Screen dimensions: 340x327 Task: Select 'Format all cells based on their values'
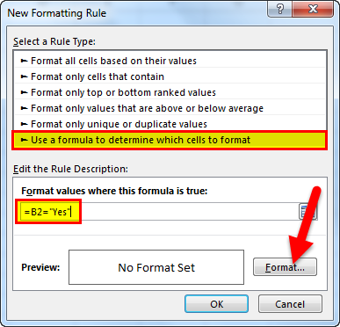(170, 61)
